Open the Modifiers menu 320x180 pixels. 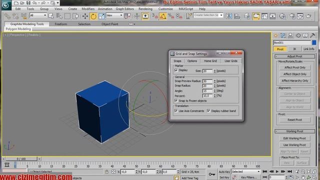point(88,9)
